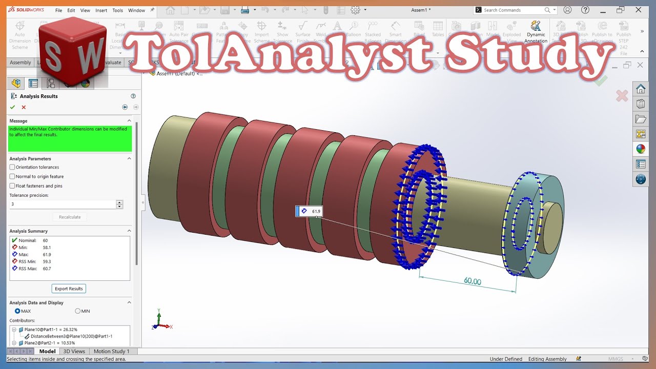This screenshot has width=656, height=369.
Task: Click the Export Results button
Action: 69,289
